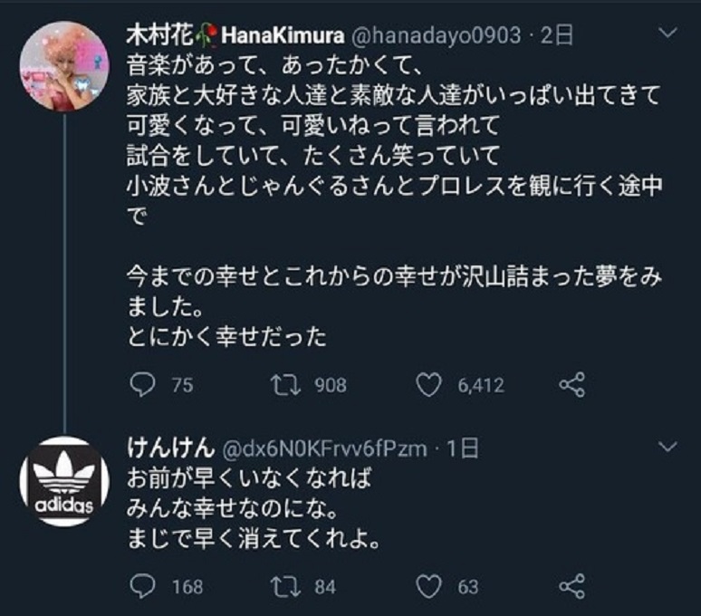Like the reply with 63 likes
The width and height of the screenshot is (701, 616).
(428, 587)
